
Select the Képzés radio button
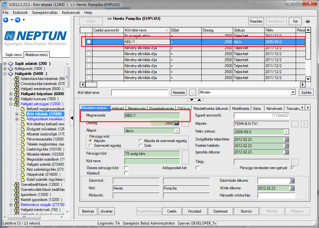91,141
